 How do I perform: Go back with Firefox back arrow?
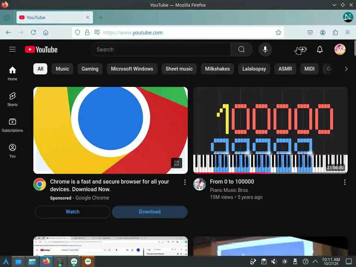click(x=8, y=32)
